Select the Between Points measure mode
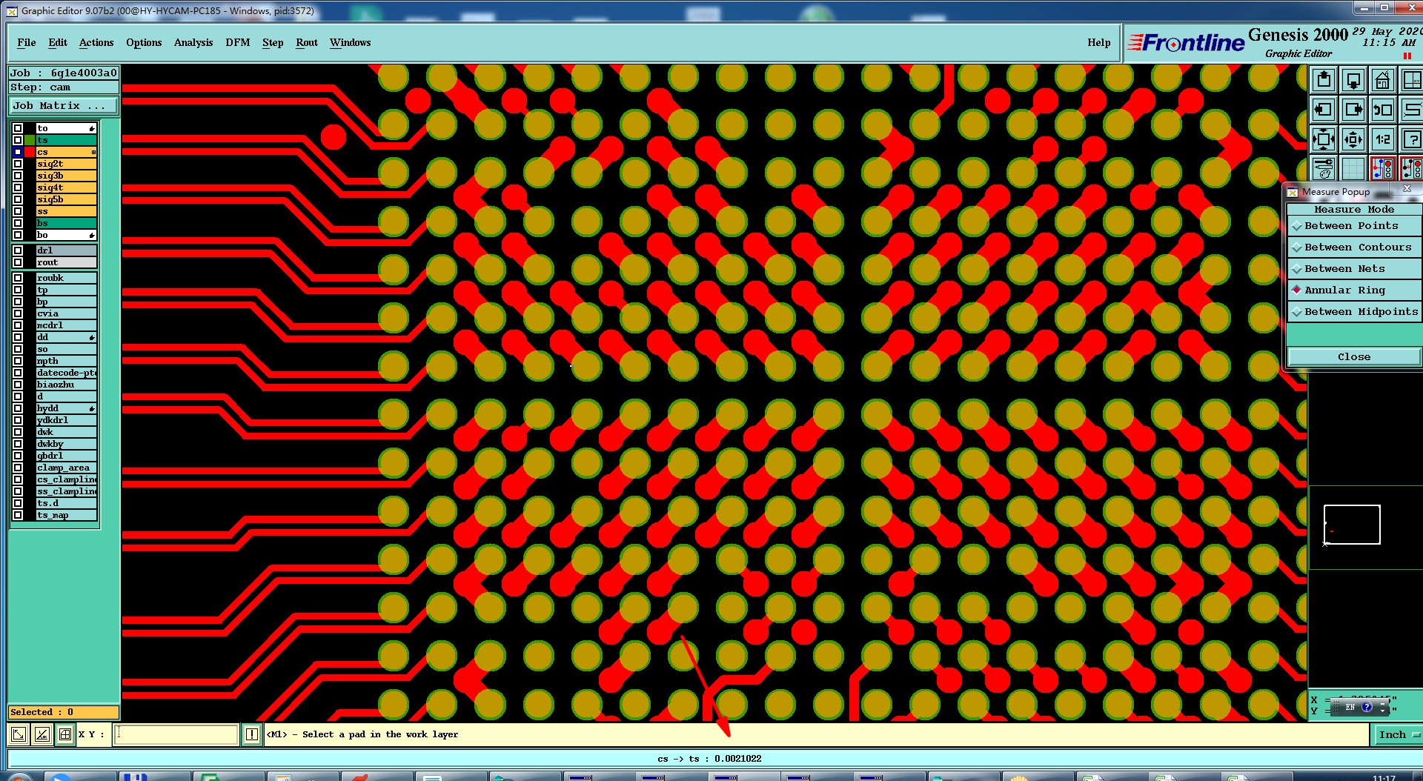Image resolution: width=1423 pixels, height=781 pixels. [1354, 226]
